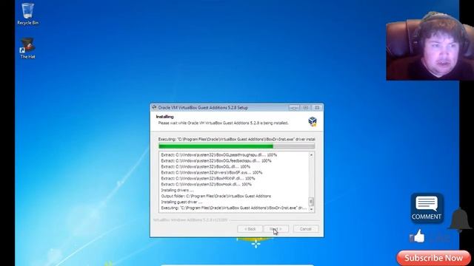This screenshot has width=474, height=266.
Task: Close the Guest Additions setup window
Action: point(316,108)
